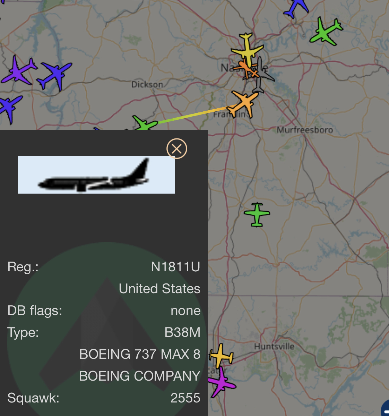Select the blue aircraft at lower left edge
389x416 pixels.
click(10, 108)
